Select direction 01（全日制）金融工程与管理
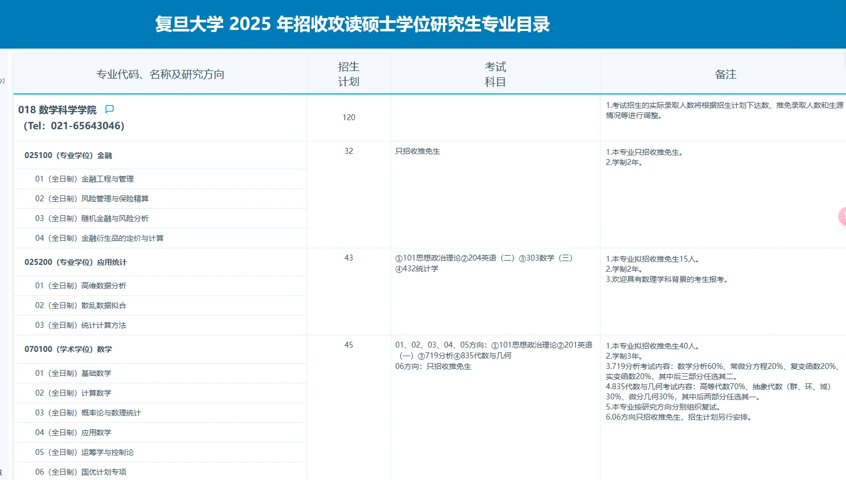Image resolution: width=846 pixels, height=480 pixels. (x=160, y=179)
